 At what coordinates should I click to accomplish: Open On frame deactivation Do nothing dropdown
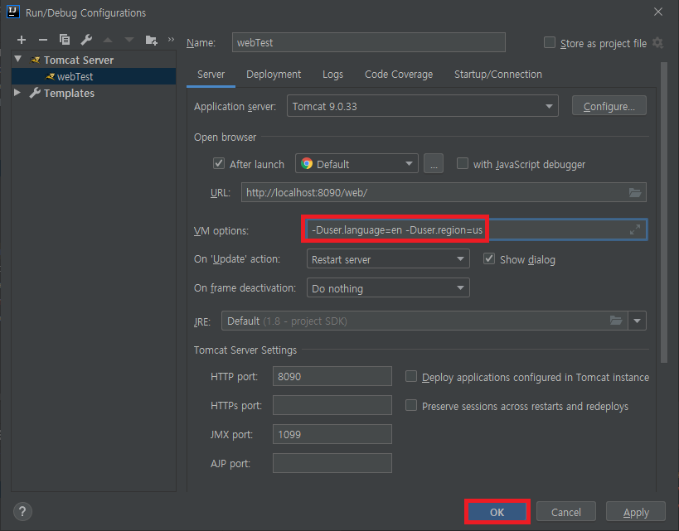click(x=388, y=288)
